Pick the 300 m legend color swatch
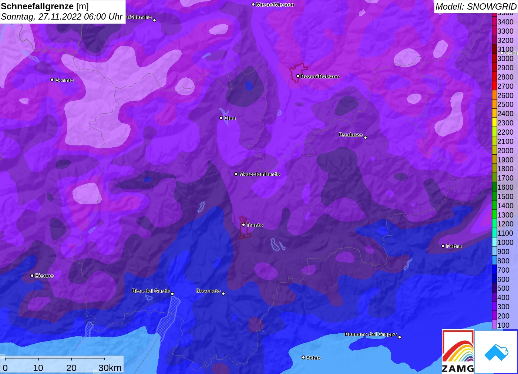This screenshot has width=518, height=374. pos(494,306)
